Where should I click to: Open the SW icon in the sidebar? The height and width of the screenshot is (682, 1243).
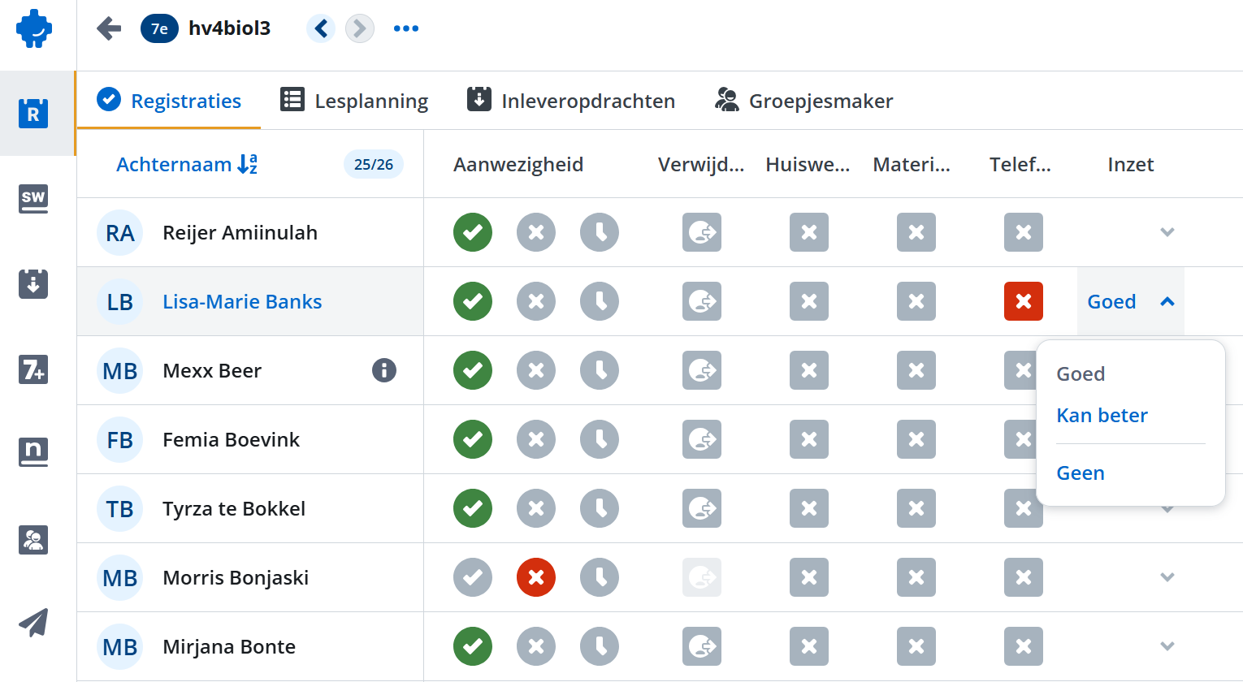(x=33, y=198)
